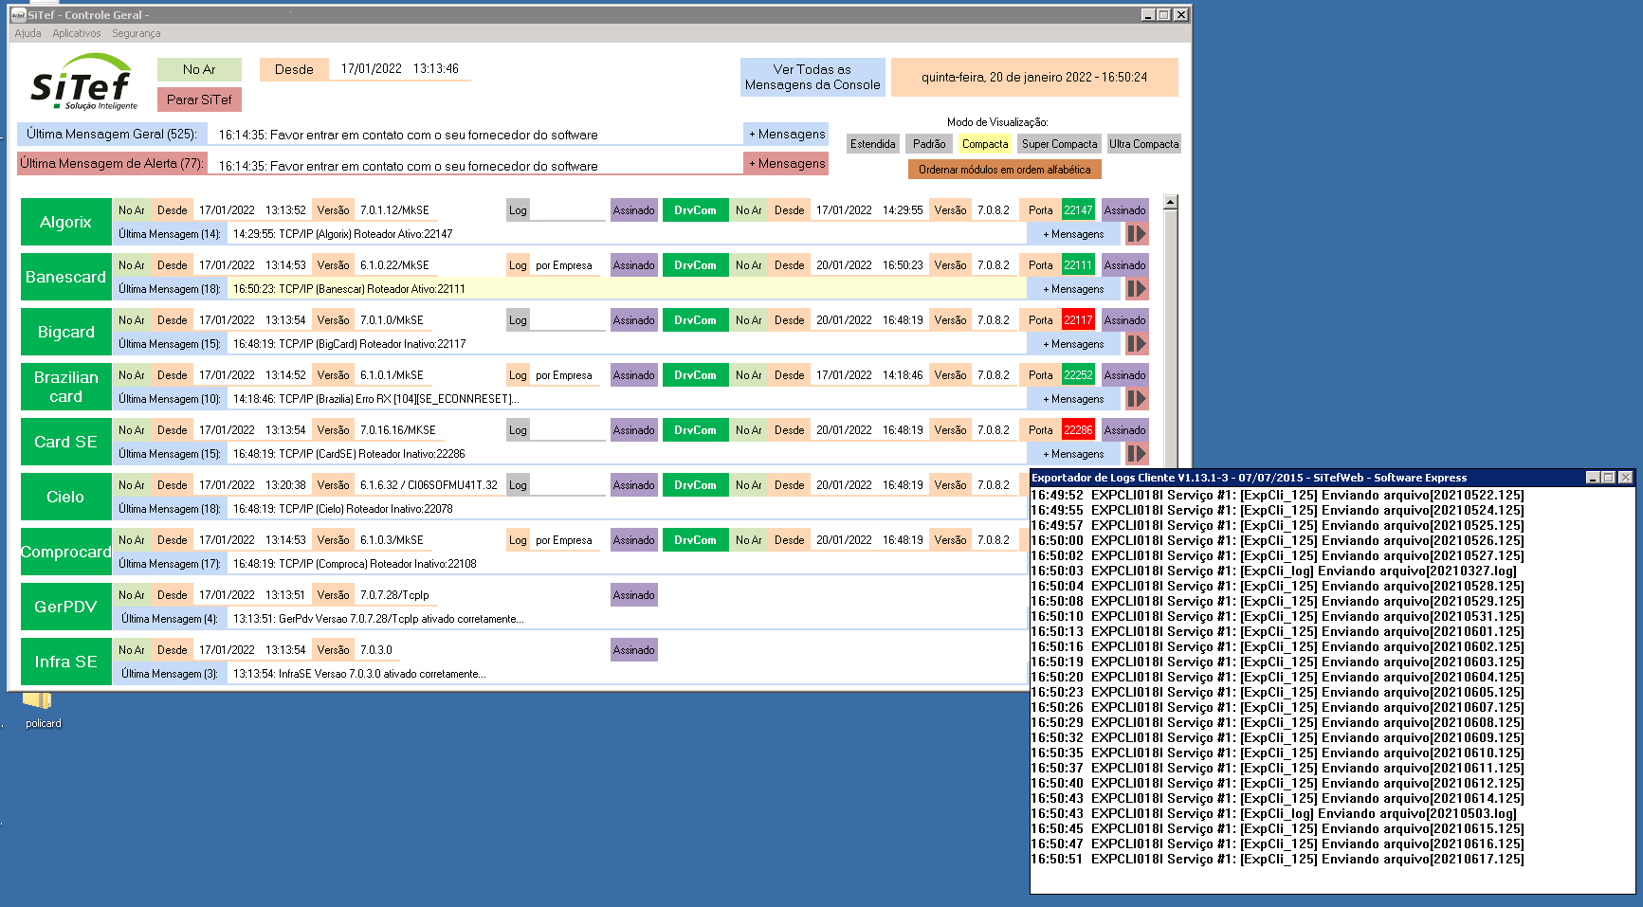Screen dimensions: 1643x907
Task: Click Assinado badge in Infra SE row
Action: [x=633, y=650]
